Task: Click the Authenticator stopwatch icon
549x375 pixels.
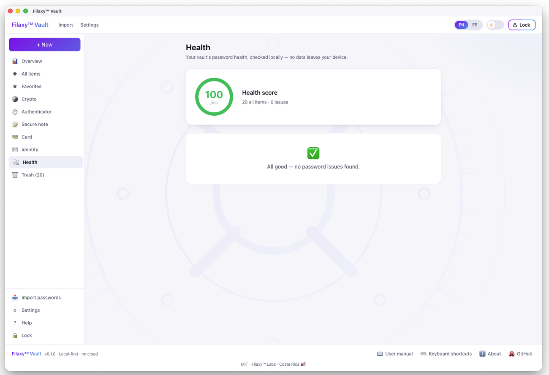Action: point(15,112)
